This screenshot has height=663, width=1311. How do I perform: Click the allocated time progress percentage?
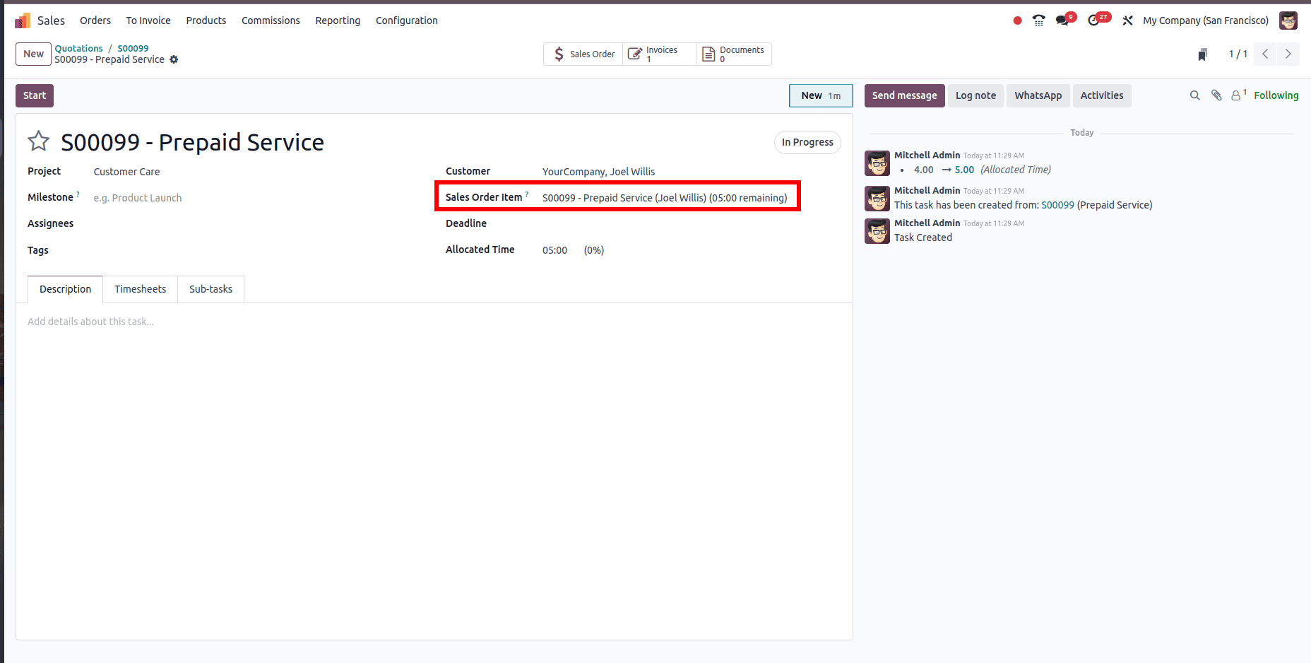(x=593, y=250)
